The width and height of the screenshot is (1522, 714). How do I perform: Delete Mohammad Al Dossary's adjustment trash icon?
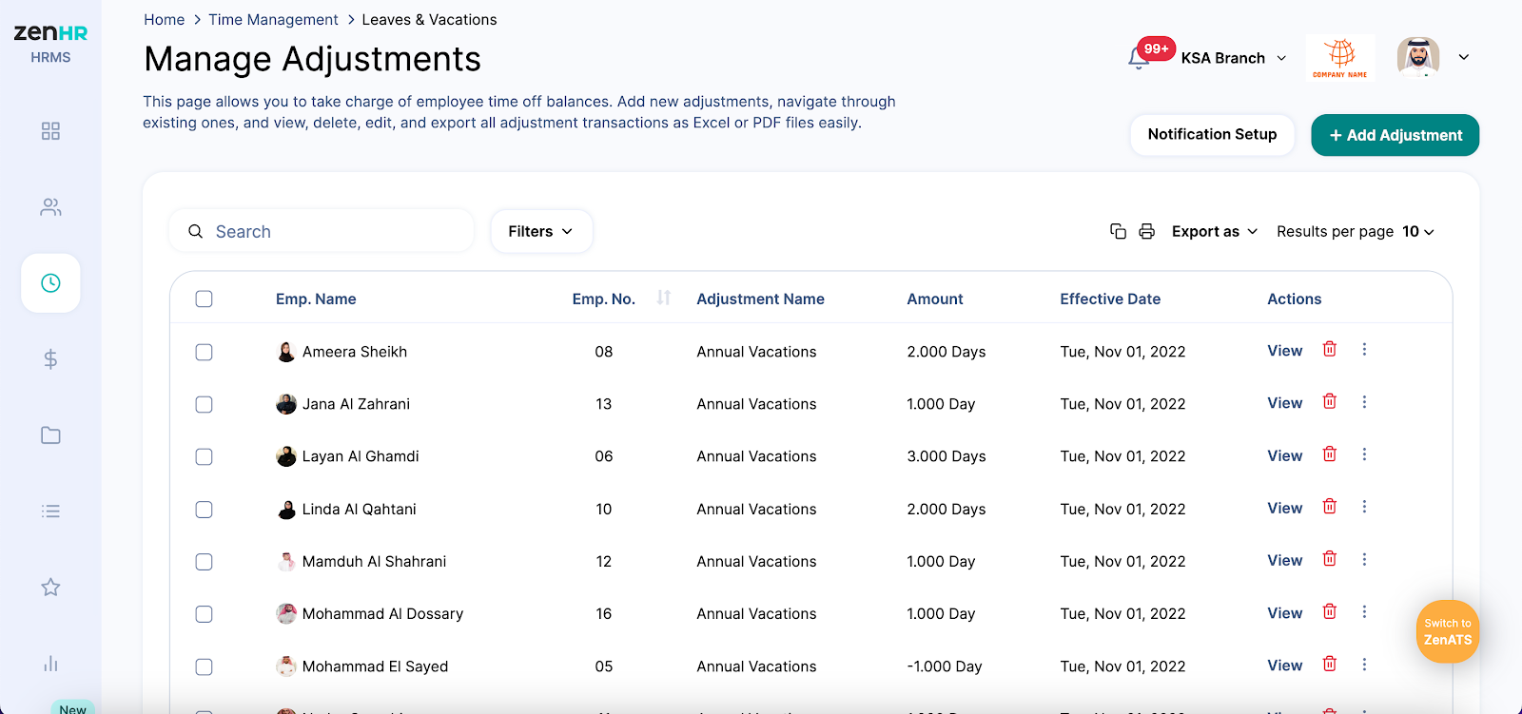coord(1330,611)
